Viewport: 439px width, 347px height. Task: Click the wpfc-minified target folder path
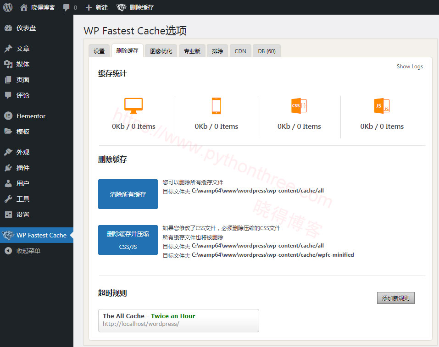coord(273,255)
